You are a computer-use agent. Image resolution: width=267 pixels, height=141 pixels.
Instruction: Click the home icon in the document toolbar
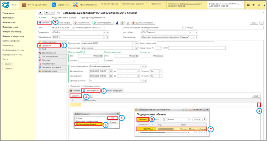tap(40, 13)
